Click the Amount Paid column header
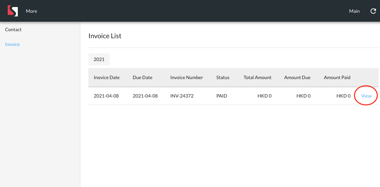 click(x=337, y=77)
